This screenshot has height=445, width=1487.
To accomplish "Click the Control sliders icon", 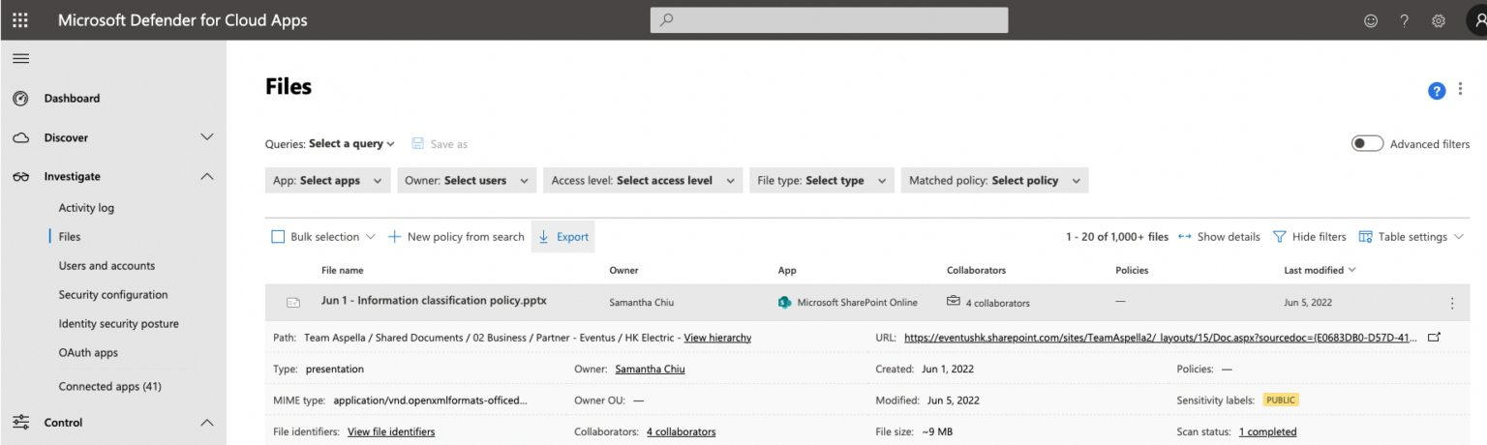I will [x=20, y=423].
